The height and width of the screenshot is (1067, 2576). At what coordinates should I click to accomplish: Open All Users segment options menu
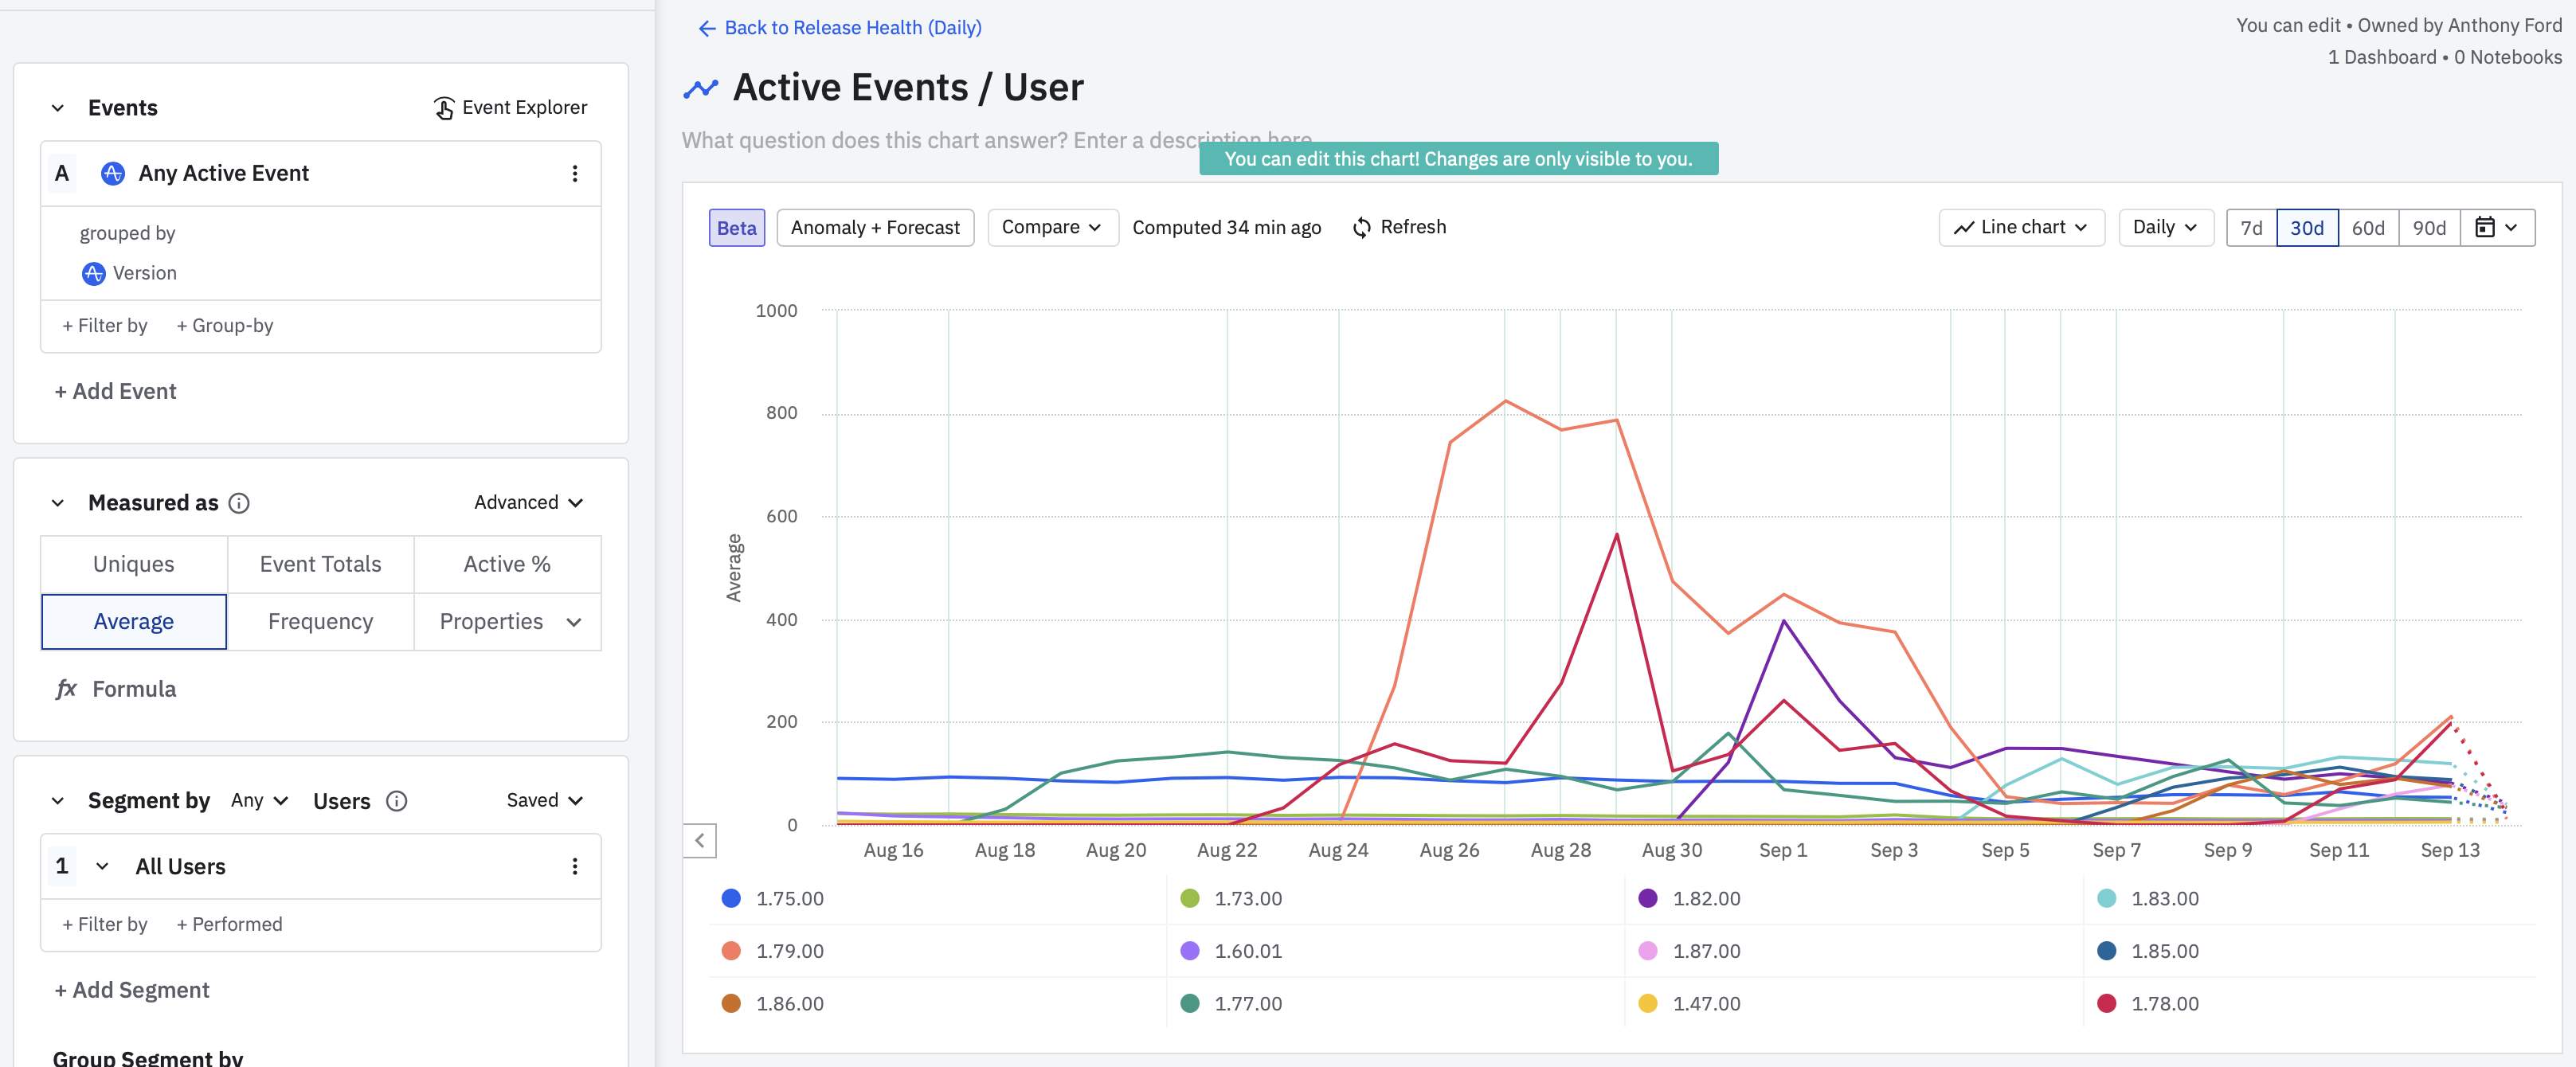pos(574,867)
